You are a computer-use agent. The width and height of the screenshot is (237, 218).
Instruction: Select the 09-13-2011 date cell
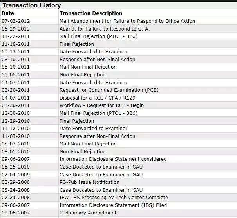coord(16,52)
